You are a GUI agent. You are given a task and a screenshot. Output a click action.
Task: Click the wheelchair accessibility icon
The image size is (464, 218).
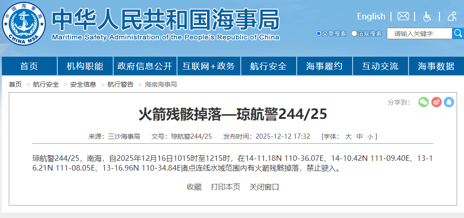click(427, 17)
